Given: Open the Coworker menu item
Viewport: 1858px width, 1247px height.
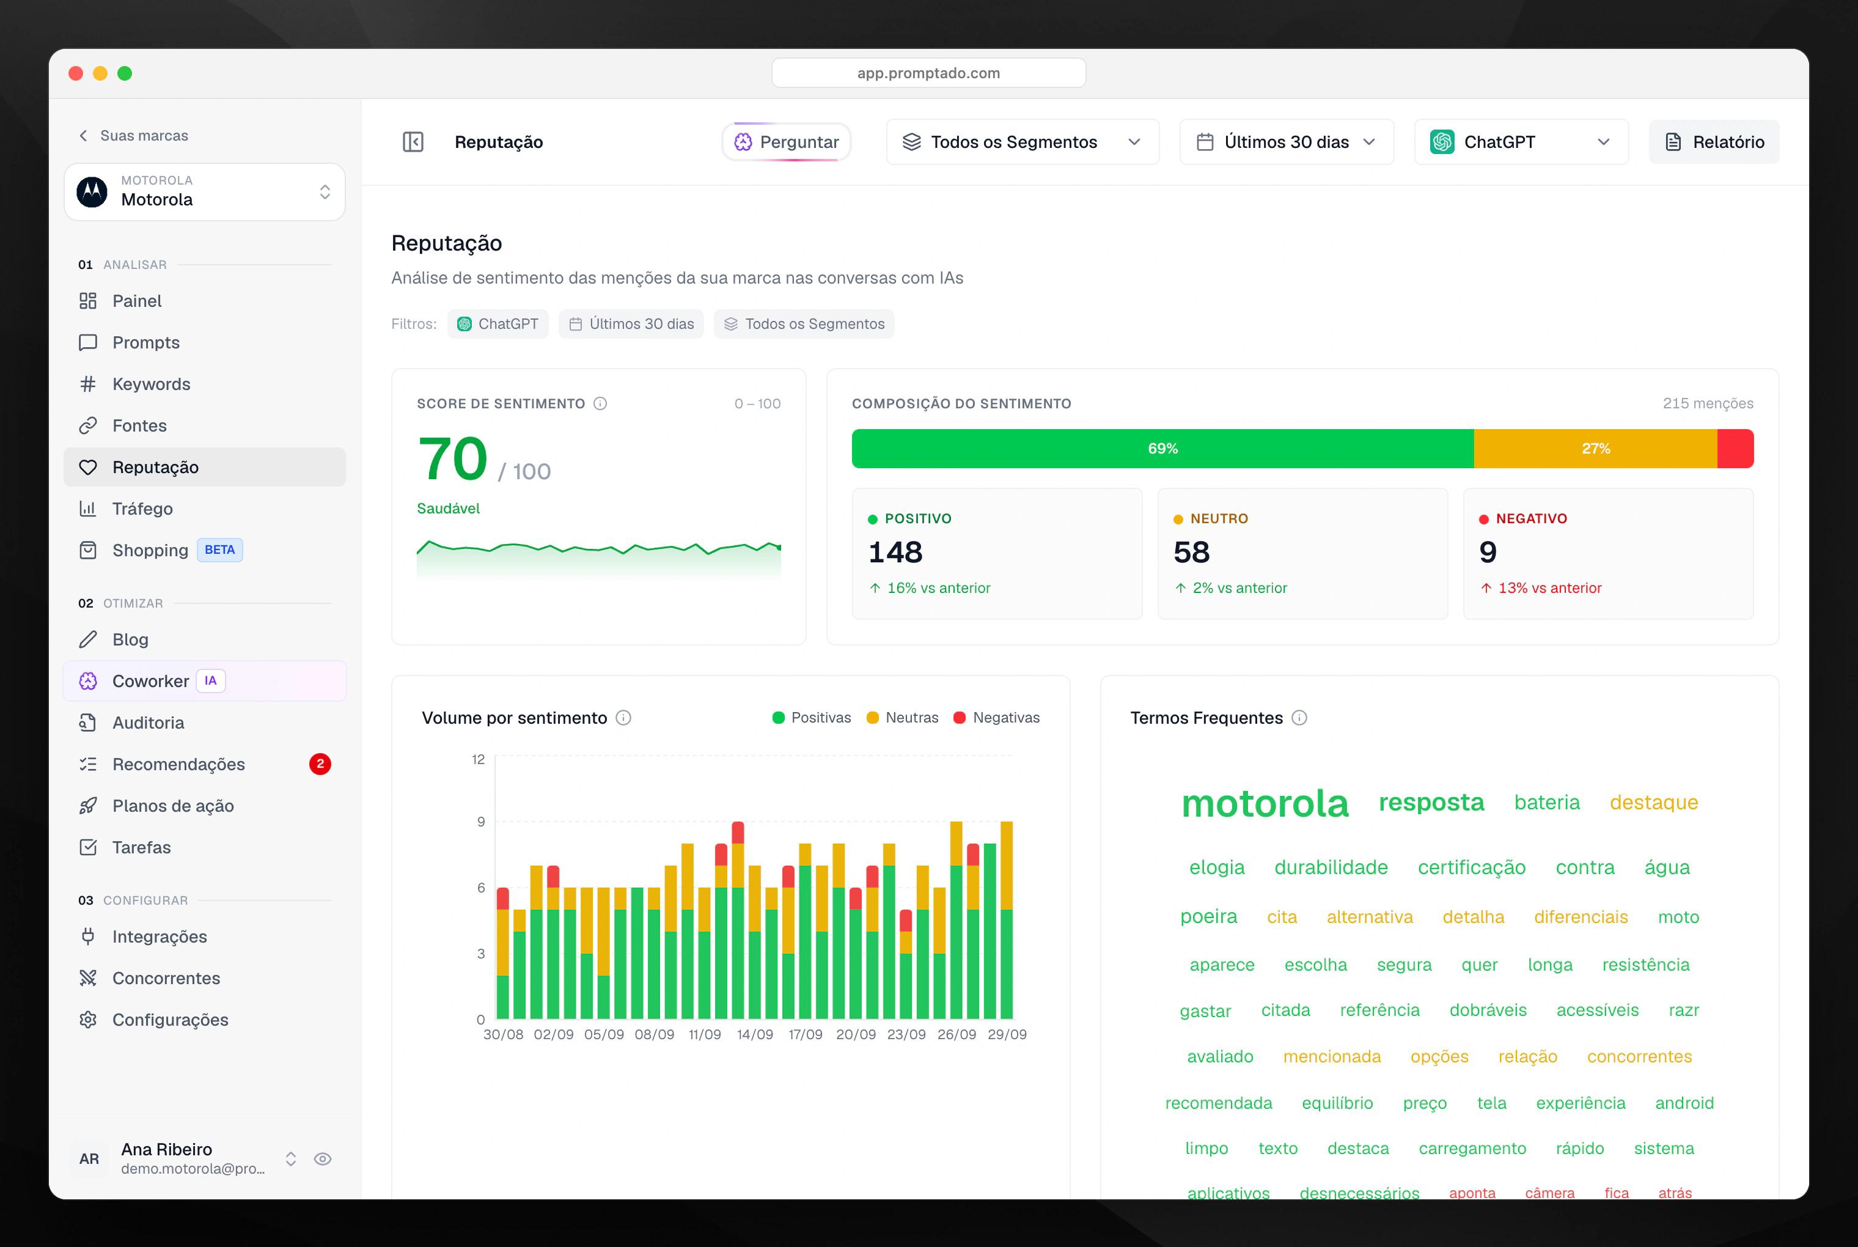Looking at the screenshot, I should click(x=204, y=681).
